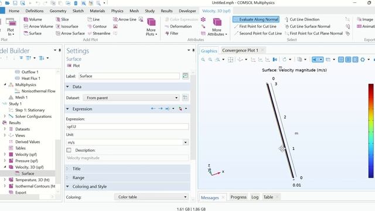Add a Filter attribute
The width and height of the screenshot is (375, 211).
tap(172, 33)
